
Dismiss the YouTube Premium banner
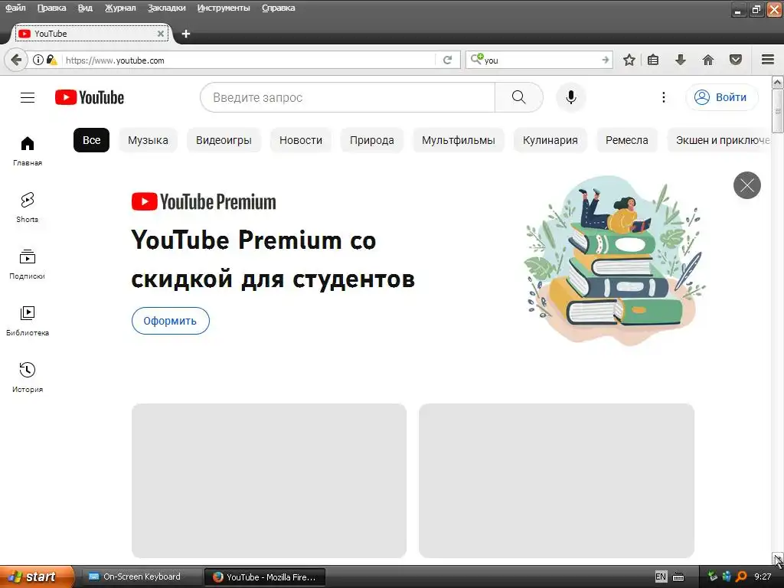(747, 185)
